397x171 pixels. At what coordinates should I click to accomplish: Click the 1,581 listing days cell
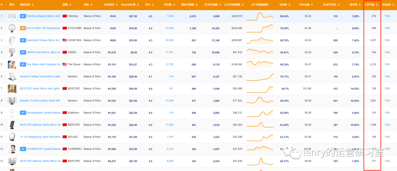pyautogui.click(x=373, y=101)
